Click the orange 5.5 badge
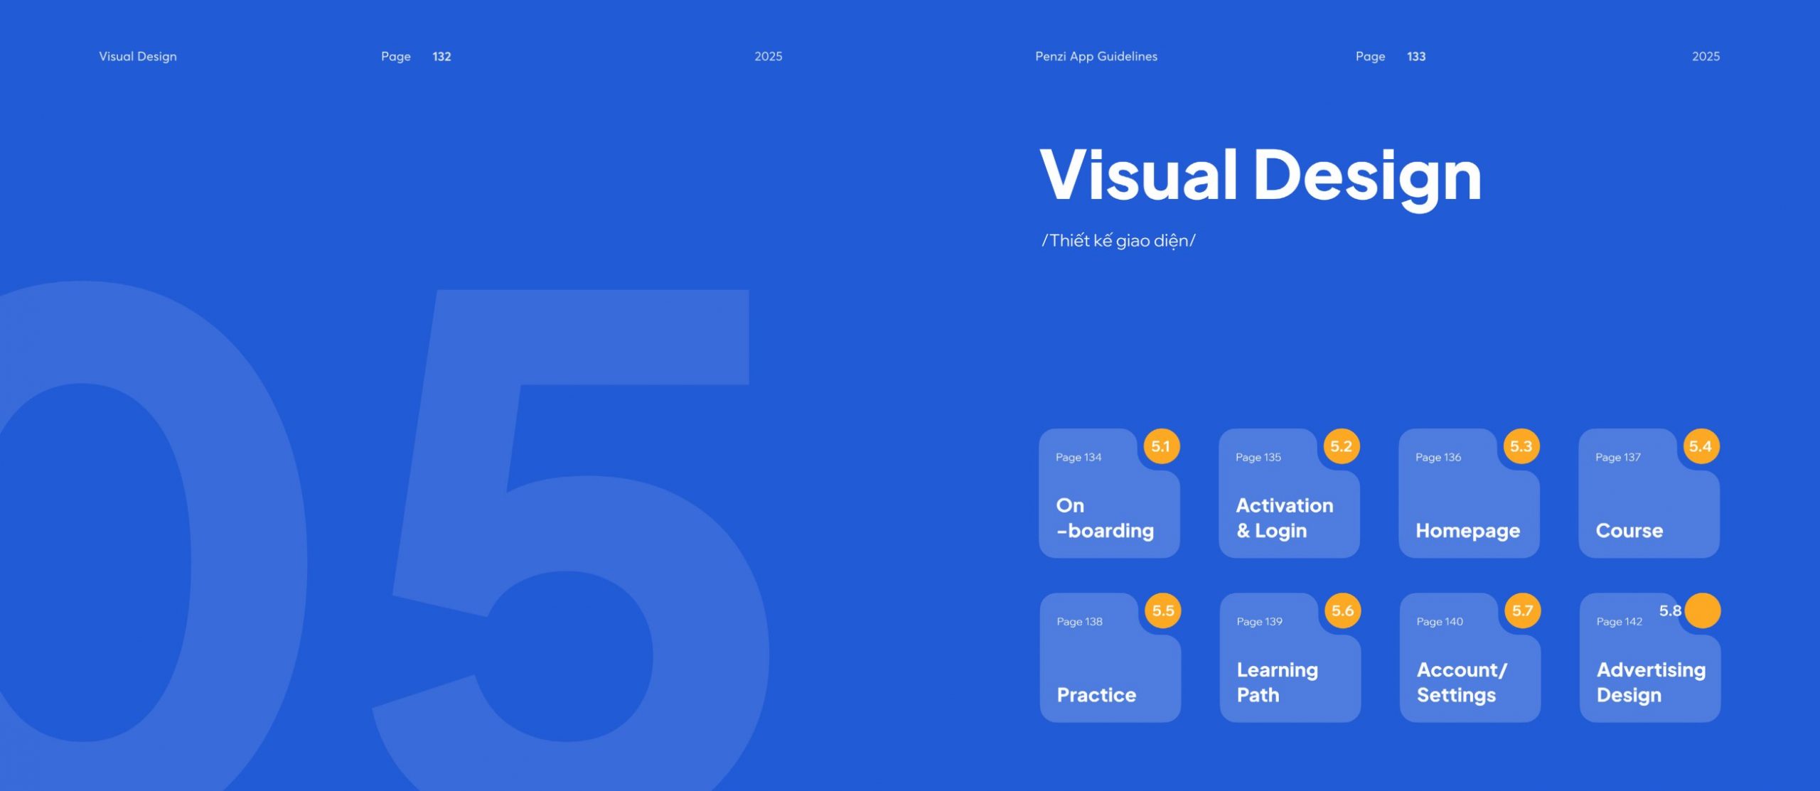The image size is (1820, 791). pyautogui.click(x=1163, y=610)
